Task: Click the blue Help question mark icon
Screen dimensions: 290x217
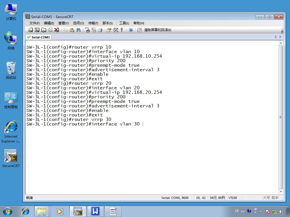Action: (131, 30)
